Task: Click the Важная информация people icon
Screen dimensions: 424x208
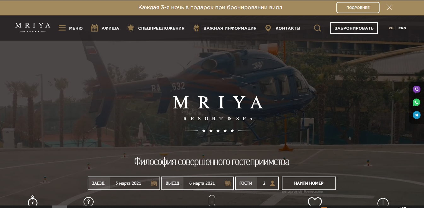Action: [x=196, y=28]
